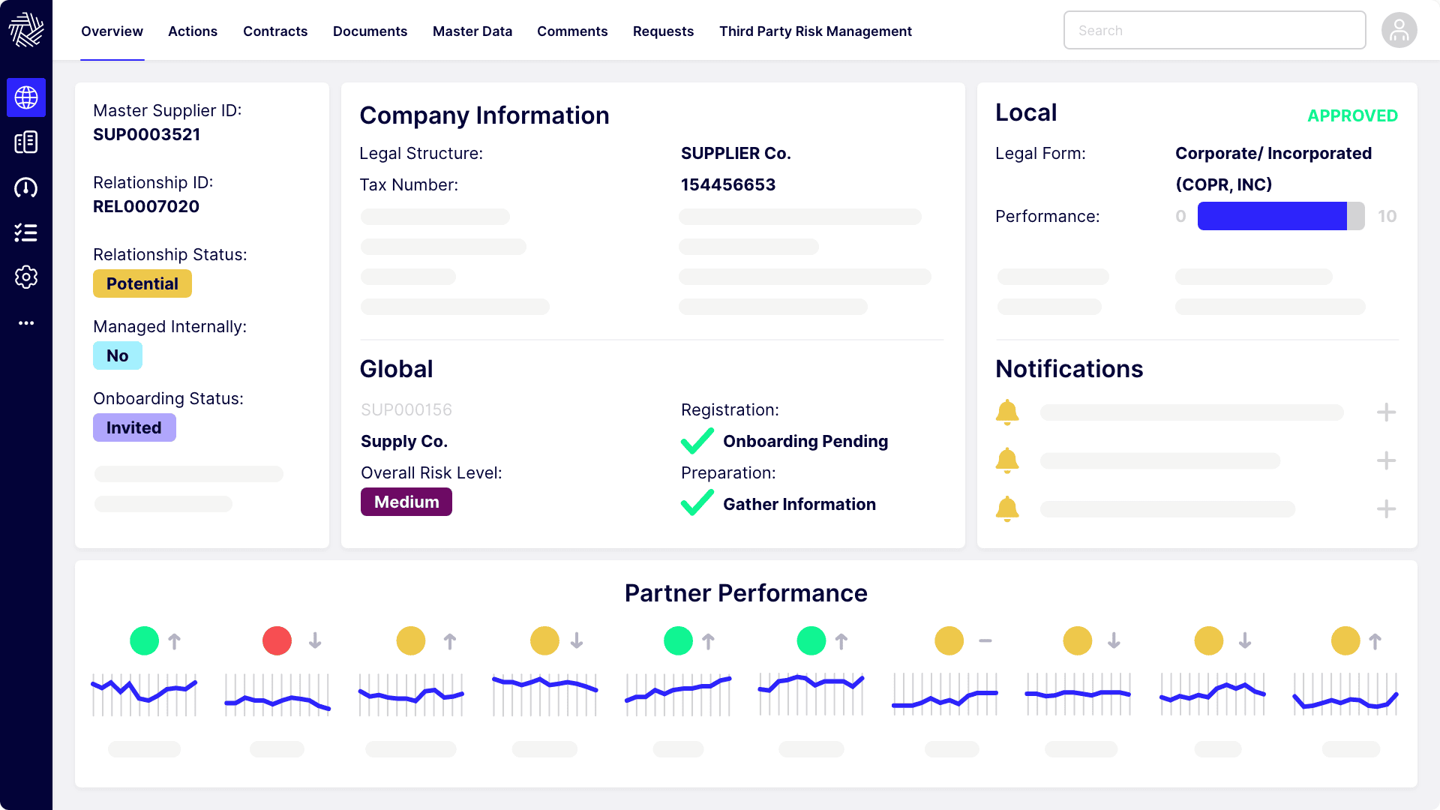
Task: Click the globe icon in sidebar
Action: point(26,97)
